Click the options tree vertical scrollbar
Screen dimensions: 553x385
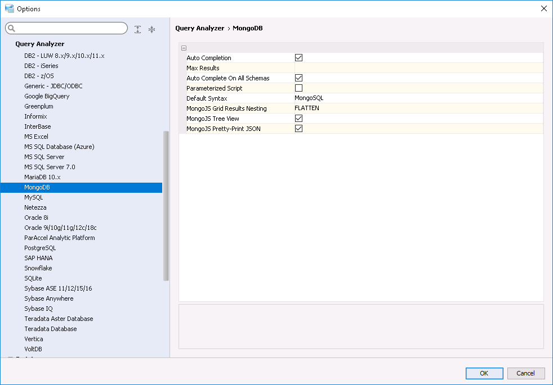coord(166,205)
